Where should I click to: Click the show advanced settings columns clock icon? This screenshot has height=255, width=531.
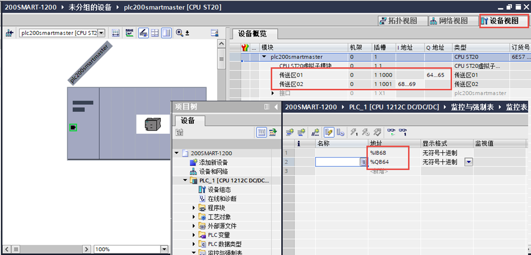point(340,133)
